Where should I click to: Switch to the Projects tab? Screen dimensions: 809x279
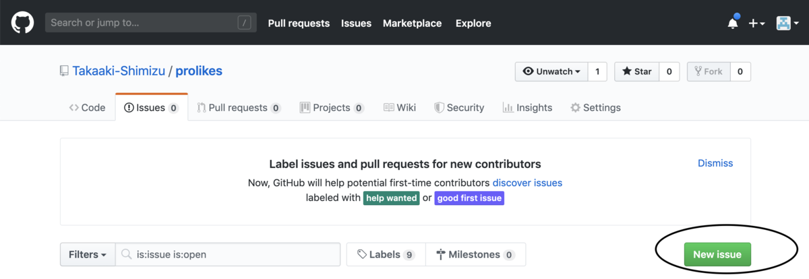coord(332,108)
